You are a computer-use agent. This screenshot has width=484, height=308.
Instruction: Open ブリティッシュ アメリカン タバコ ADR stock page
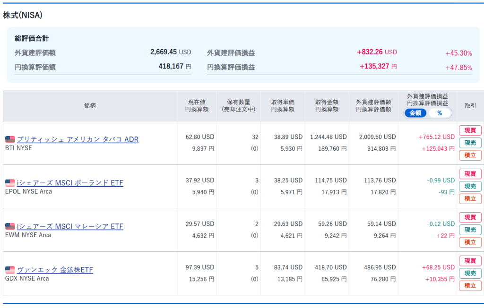point(78,139)
